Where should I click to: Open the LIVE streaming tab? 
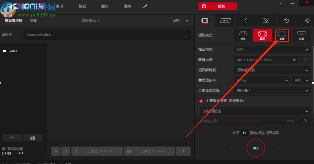coord(225,20)
